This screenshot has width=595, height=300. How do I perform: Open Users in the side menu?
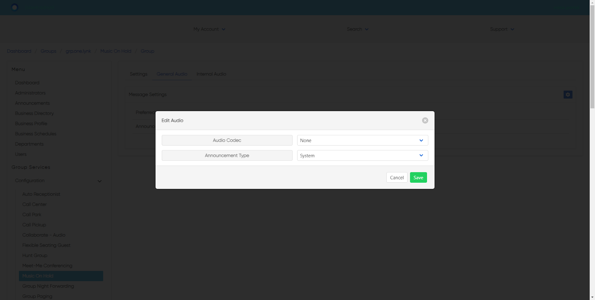pyautogui.click(x=21, y=154)
